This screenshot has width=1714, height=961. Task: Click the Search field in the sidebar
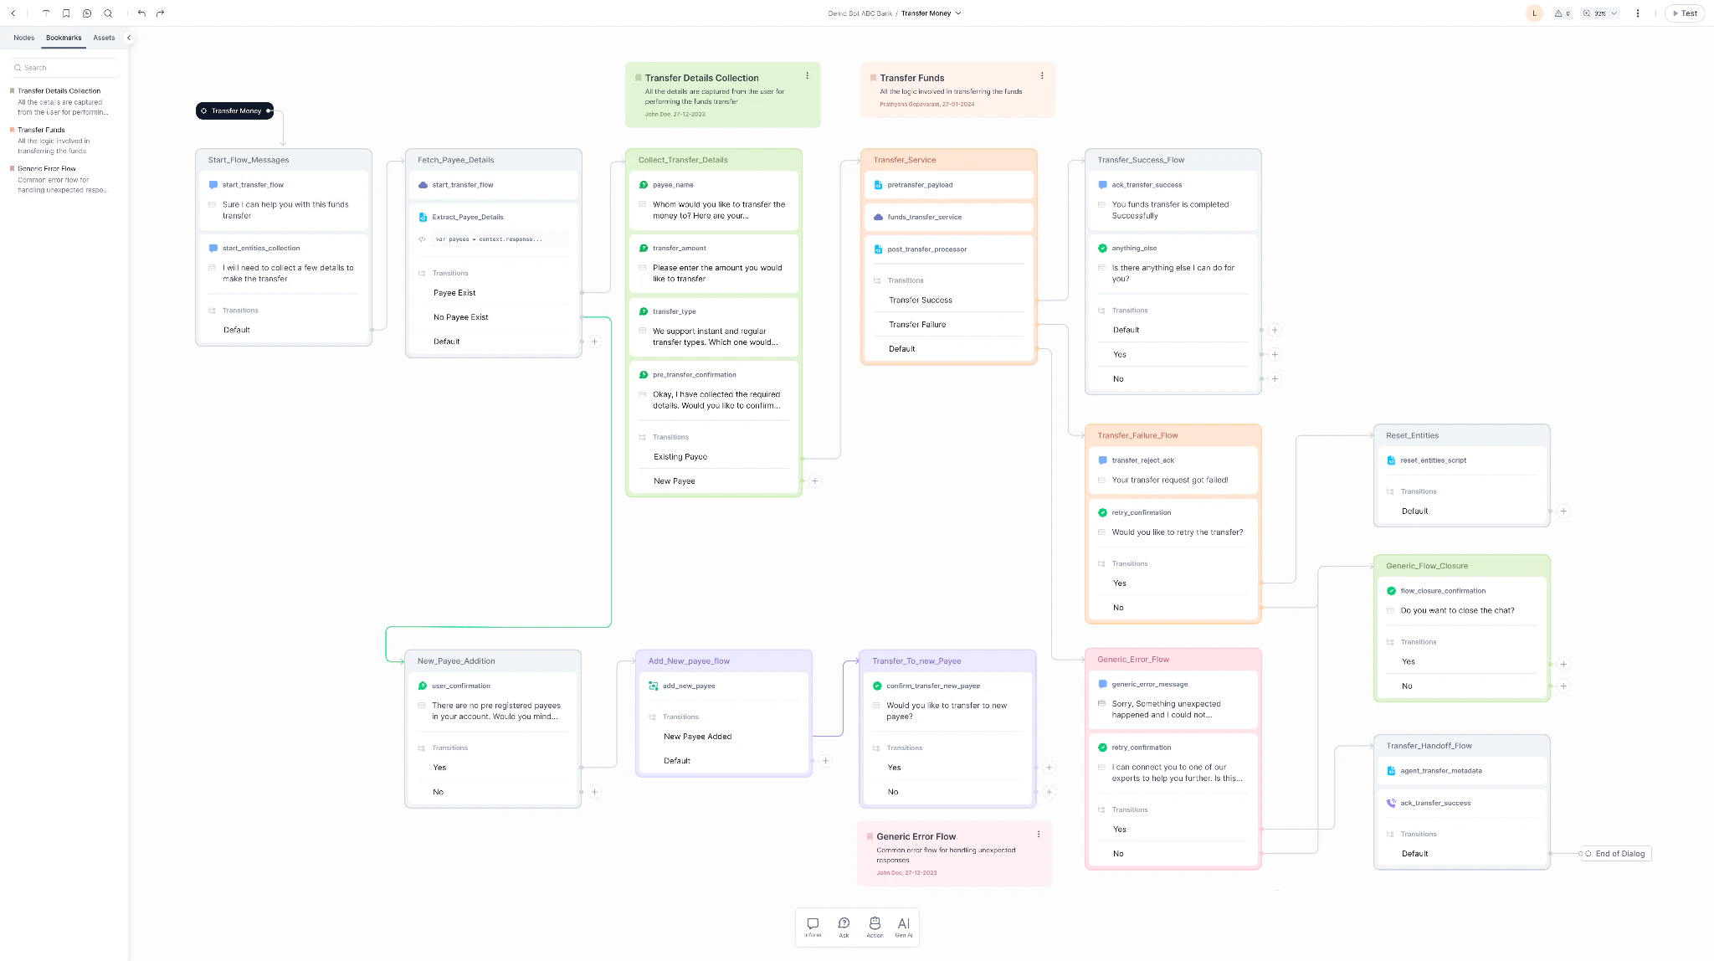point(63,67)
